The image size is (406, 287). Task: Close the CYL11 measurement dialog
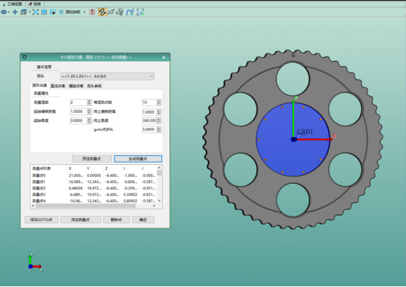tap(163, 57)
